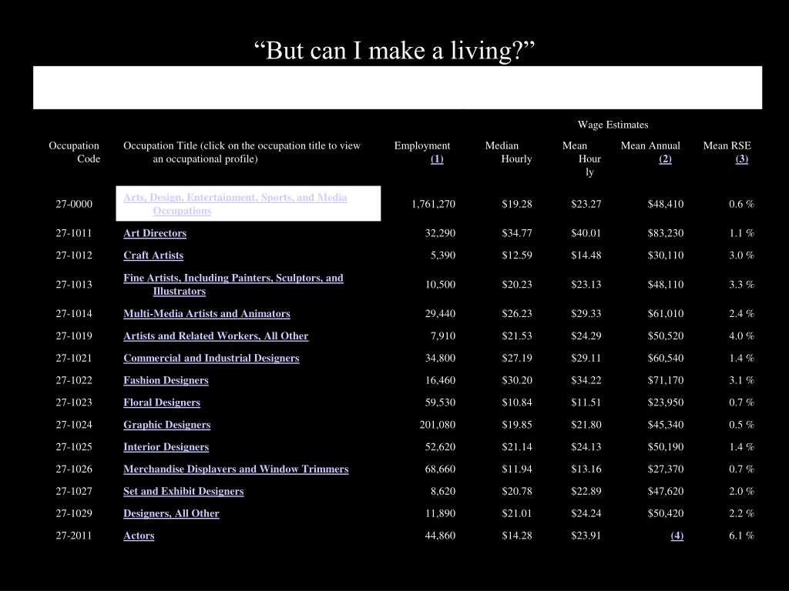789x591 pixels.
Task: Click the Occupation Title column header text
Action: [x=242, y=152]
